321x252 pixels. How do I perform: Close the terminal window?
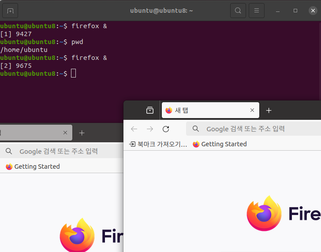pyautogui.click(x=313, y=11)
